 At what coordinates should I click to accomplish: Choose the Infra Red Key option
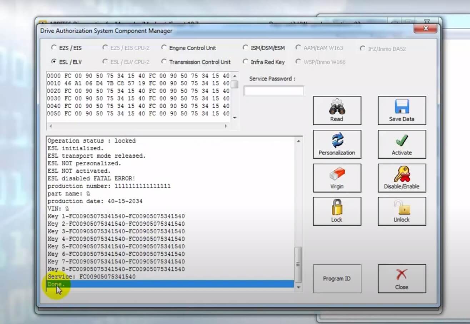(x=245, y=62)
